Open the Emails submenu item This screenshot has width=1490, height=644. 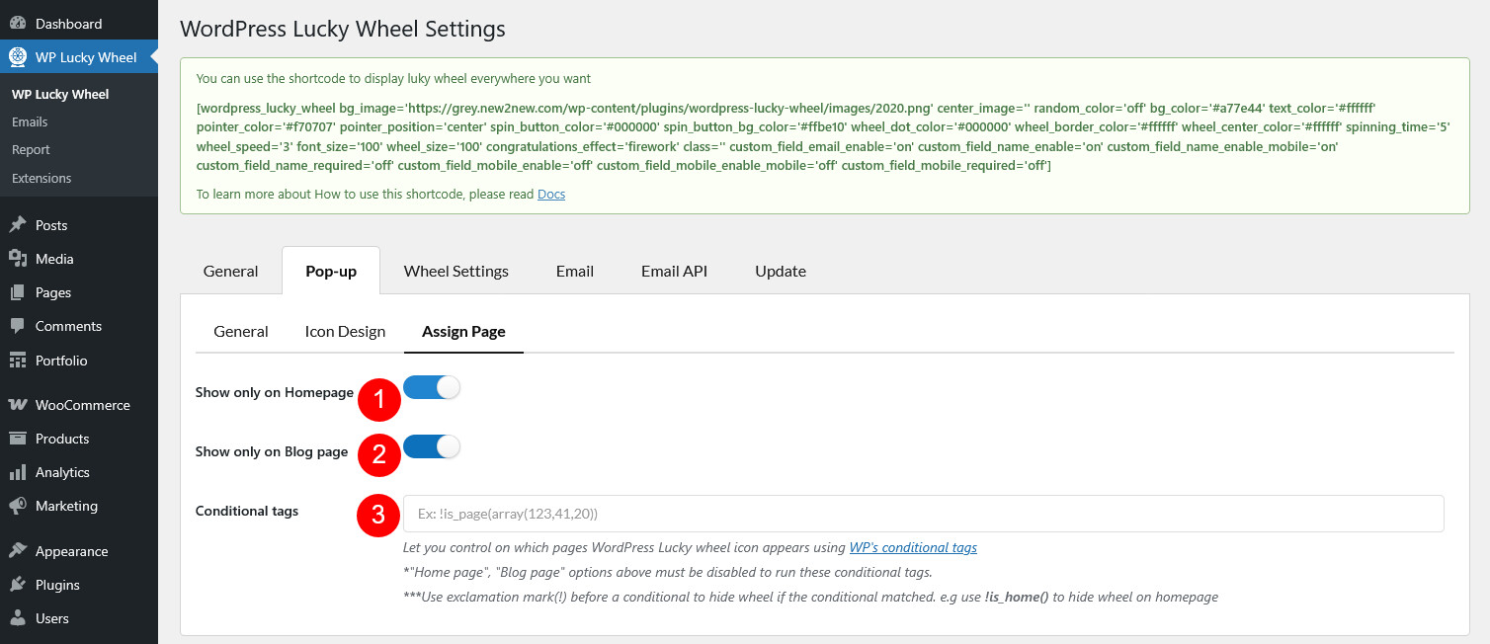[x=30, y=122]
